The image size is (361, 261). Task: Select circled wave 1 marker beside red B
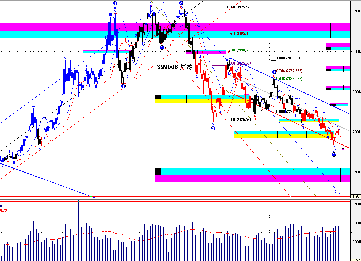coord(162,47)
